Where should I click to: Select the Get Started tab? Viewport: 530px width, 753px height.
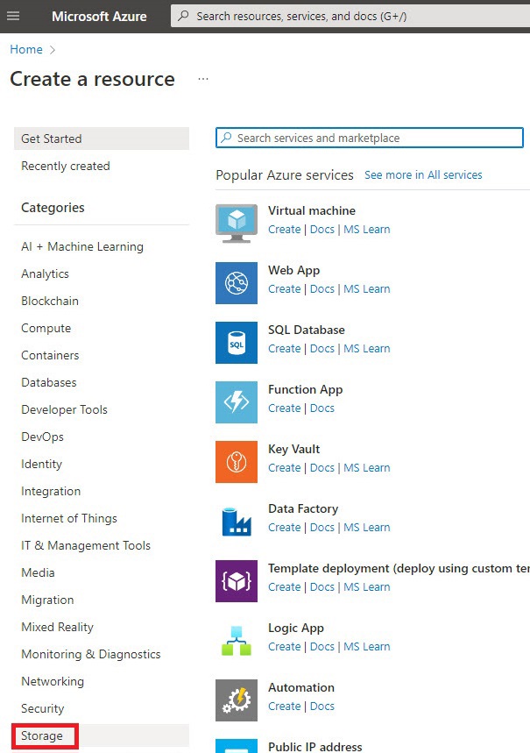(x=102, y=139)
